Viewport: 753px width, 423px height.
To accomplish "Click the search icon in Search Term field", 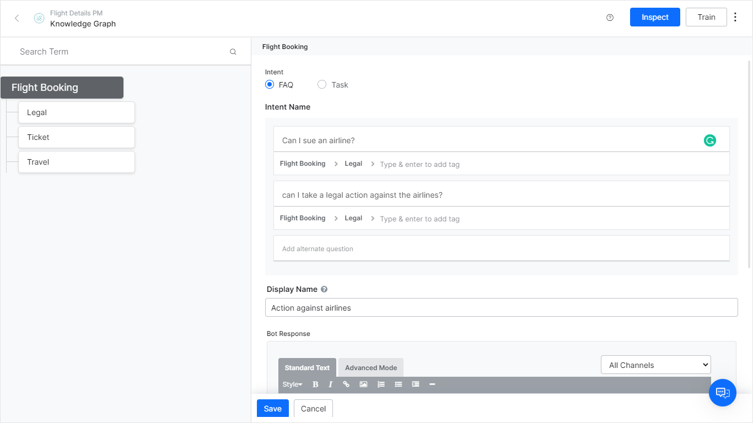I will (x=233, y=51).
